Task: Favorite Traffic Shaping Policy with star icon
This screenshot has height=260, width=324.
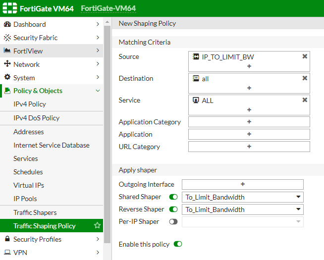Action: [x=97, y=225]
